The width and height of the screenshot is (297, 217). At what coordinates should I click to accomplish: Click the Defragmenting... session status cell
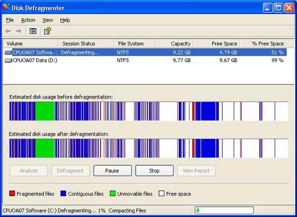(80, 52)
